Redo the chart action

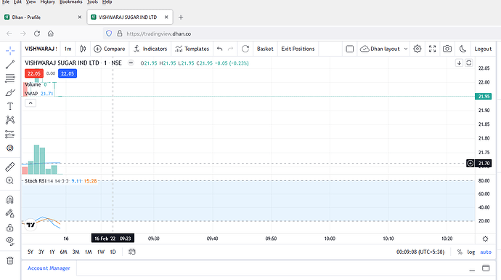[230, 49]
